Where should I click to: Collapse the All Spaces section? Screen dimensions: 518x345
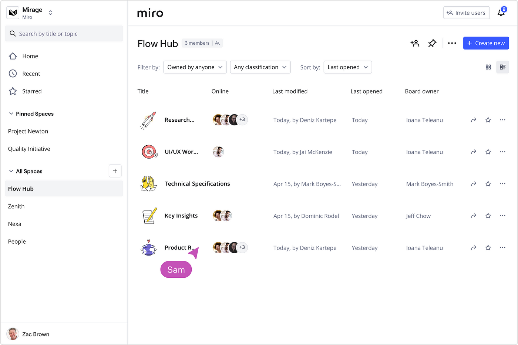click(x=11, y=171)
